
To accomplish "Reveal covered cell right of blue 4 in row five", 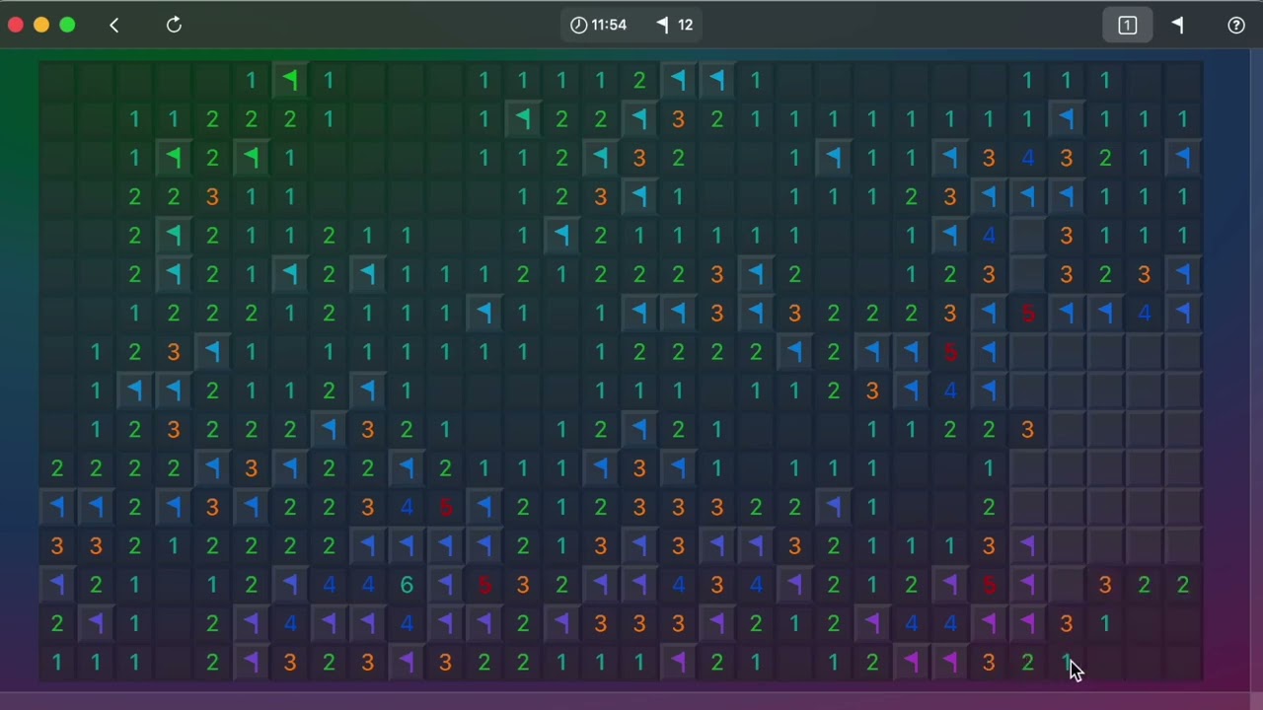I will [x=1027, y=236].
